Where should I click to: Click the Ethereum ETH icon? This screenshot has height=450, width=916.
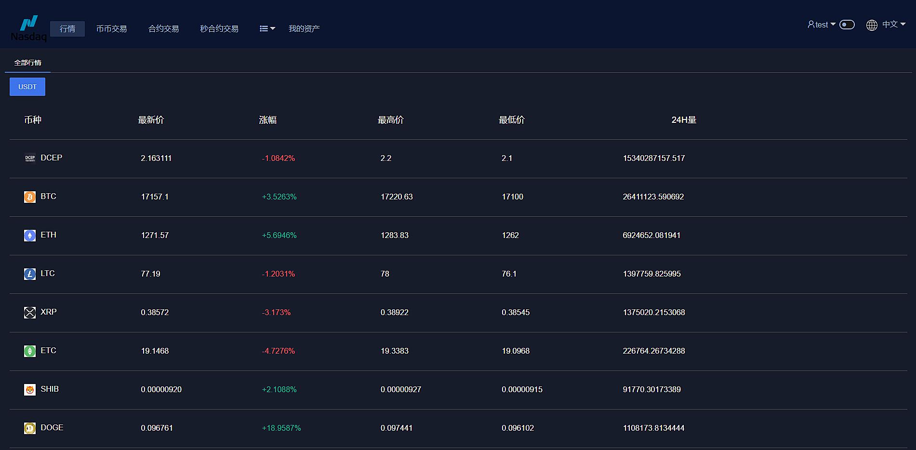tap(30, 235)
